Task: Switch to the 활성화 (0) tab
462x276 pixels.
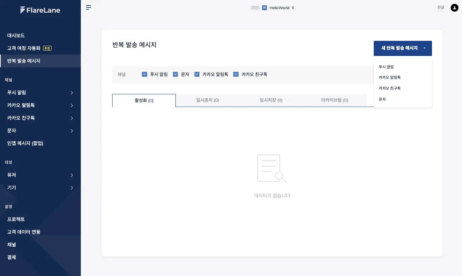Action: point(144,100)
